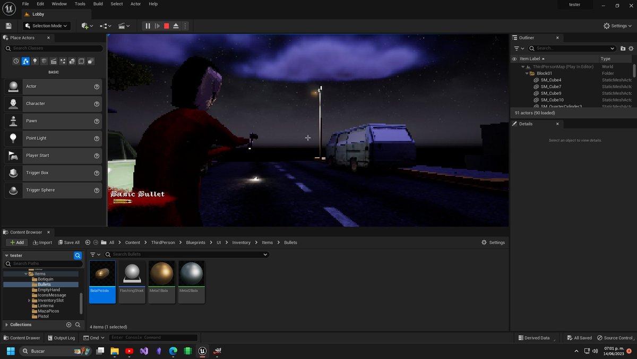This screenshot has width=637, height=359.
Task: Open the File menu
Action: click(x=25, y=4)
